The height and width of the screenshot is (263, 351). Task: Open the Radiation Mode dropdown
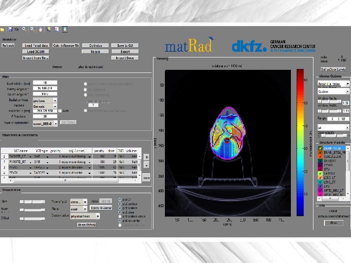45,100
